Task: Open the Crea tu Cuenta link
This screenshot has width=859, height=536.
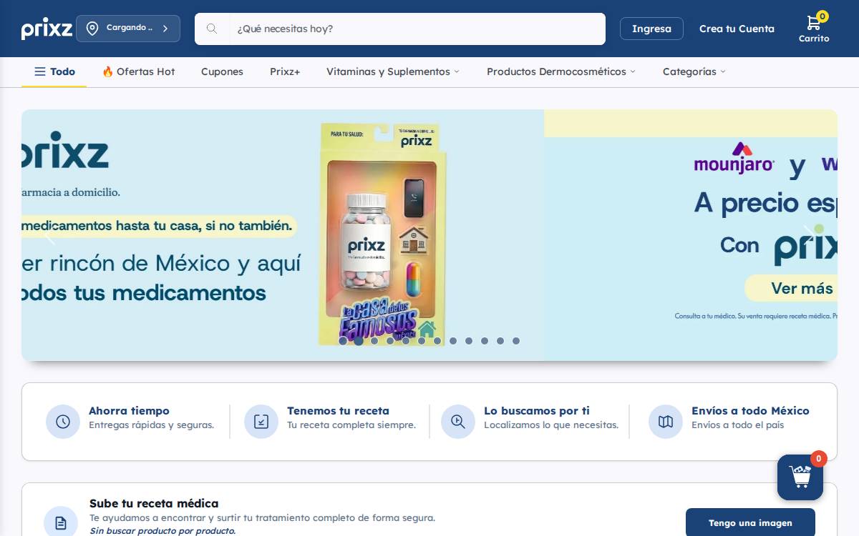Action: (x=737, y=29)
